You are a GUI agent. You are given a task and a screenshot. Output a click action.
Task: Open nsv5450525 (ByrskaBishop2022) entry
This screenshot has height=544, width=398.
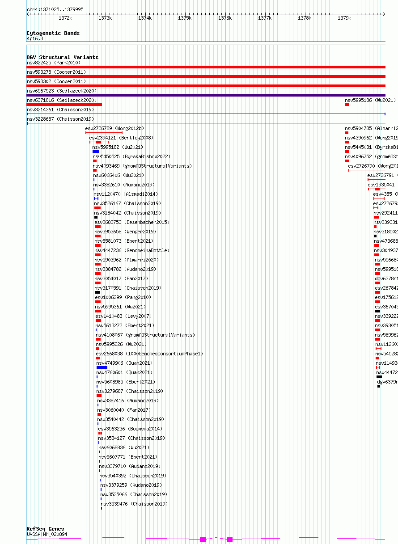pos(131,156)
